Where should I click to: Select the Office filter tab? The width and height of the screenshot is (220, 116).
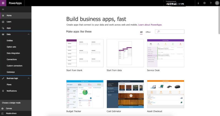click(x=148, y=32)
